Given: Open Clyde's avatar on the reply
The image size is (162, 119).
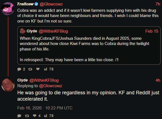Looking at the screenshot, I should pos(8,85).
